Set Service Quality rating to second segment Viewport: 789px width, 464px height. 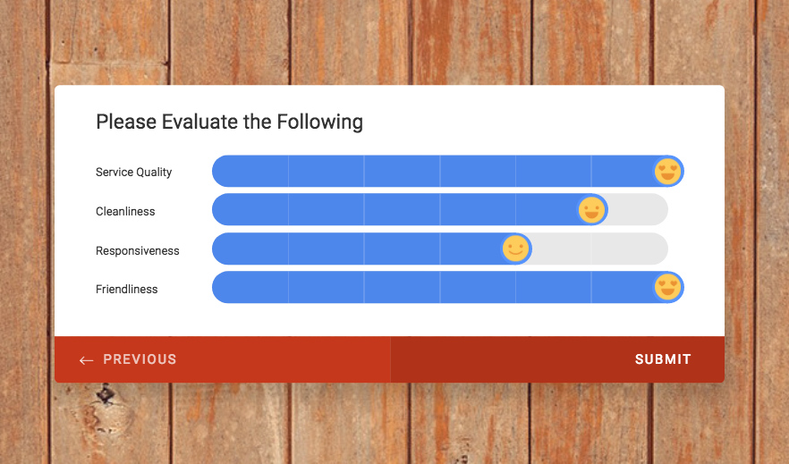click(326, 172)
